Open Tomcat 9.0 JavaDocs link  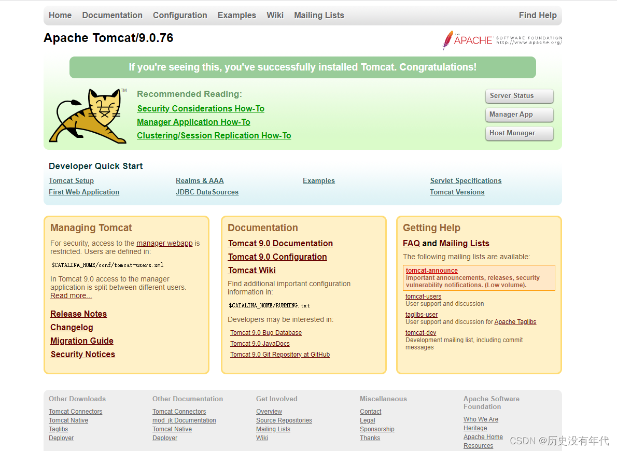[260, 344]
